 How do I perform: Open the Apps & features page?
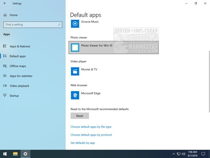(19, 46)
